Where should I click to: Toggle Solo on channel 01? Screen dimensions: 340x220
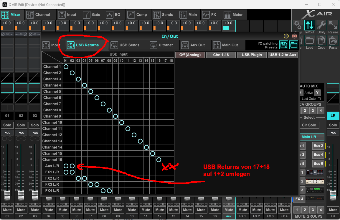[x=7, y=125]
